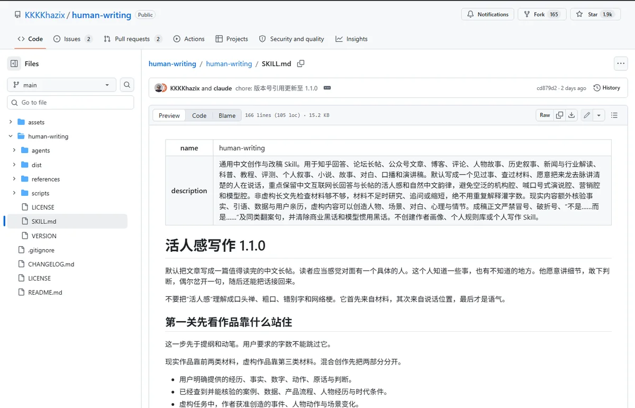The image size is (635, 408).
Task: Download raw file icon
Action: [x=571, y=115]
